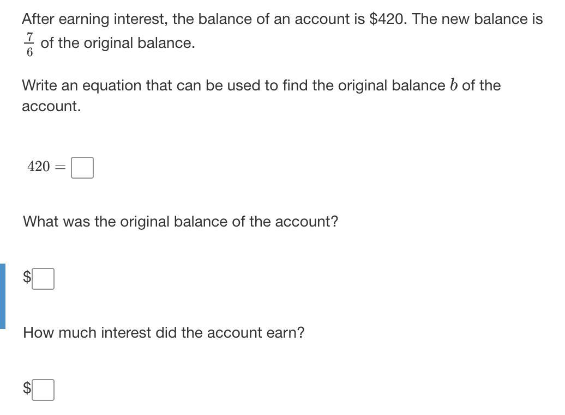Viewport: 565px width, 415px height.
Task: Click the fraction 7/6 in the problem
Action: point(29,44)
